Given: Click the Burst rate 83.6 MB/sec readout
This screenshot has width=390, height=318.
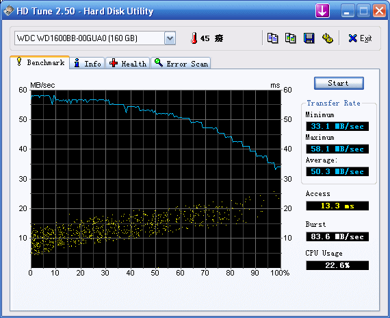Looking at the screenshot, I should click(x=337, y=236).
